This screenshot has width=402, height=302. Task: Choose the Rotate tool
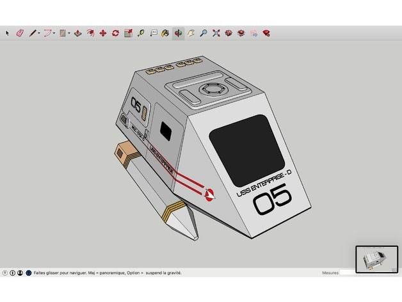(115, 33)
